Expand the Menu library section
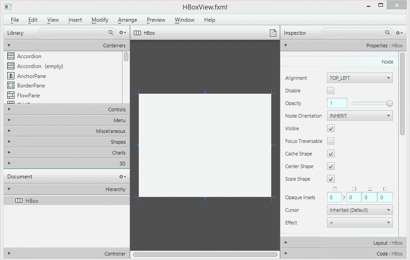The width and height of the screenshot is (410, 260). point(67,120)
